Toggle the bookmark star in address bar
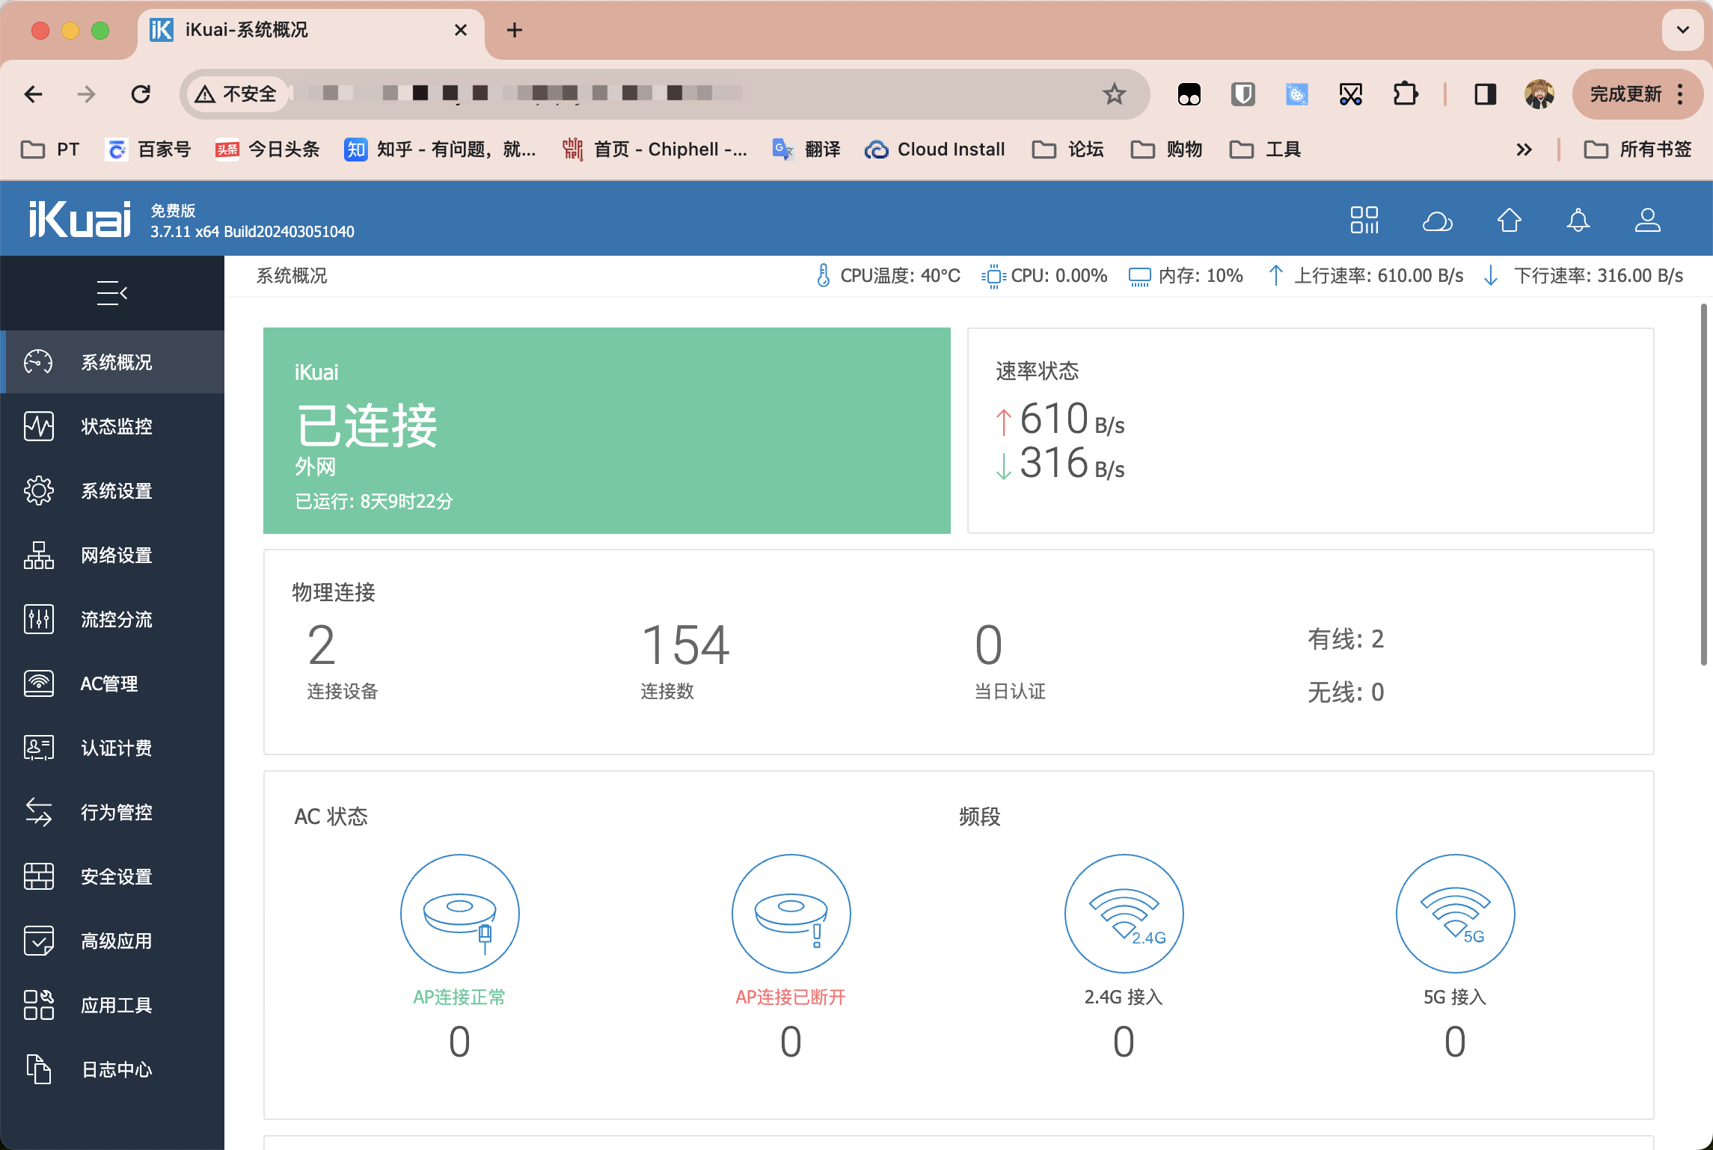 click(1114, 93)
